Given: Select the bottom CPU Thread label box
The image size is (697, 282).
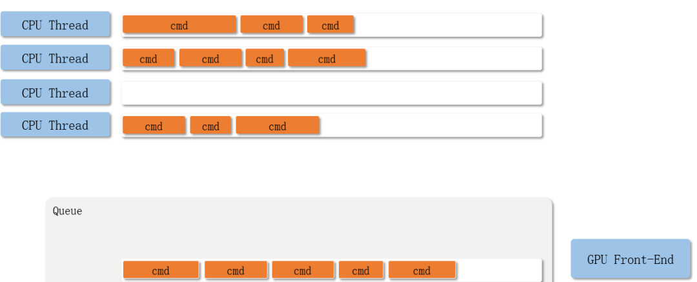Looking at the screenshot, I should (x=55, y=125).
